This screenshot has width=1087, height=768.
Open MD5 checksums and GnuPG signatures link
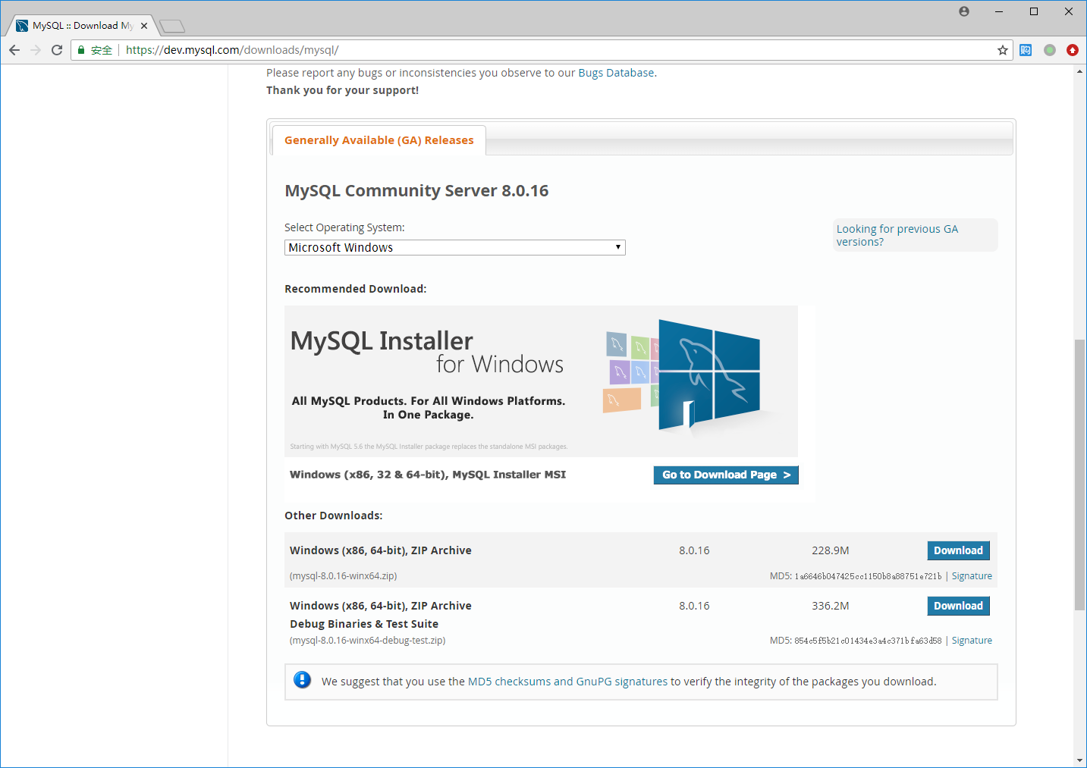point(567,682)
